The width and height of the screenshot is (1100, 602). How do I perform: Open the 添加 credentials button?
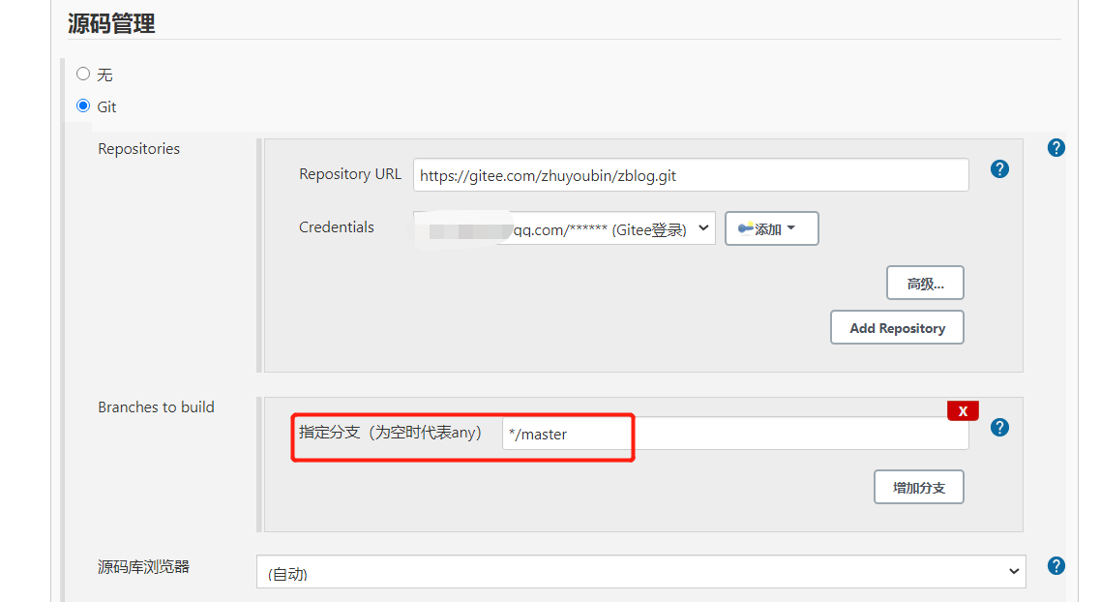771,227
